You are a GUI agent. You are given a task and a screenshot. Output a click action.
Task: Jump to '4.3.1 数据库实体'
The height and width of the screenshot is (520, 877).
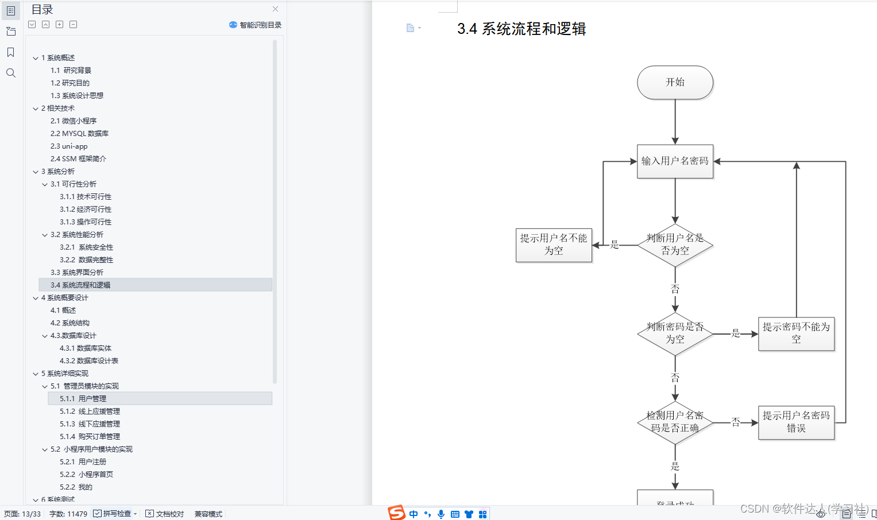[86, 348]
